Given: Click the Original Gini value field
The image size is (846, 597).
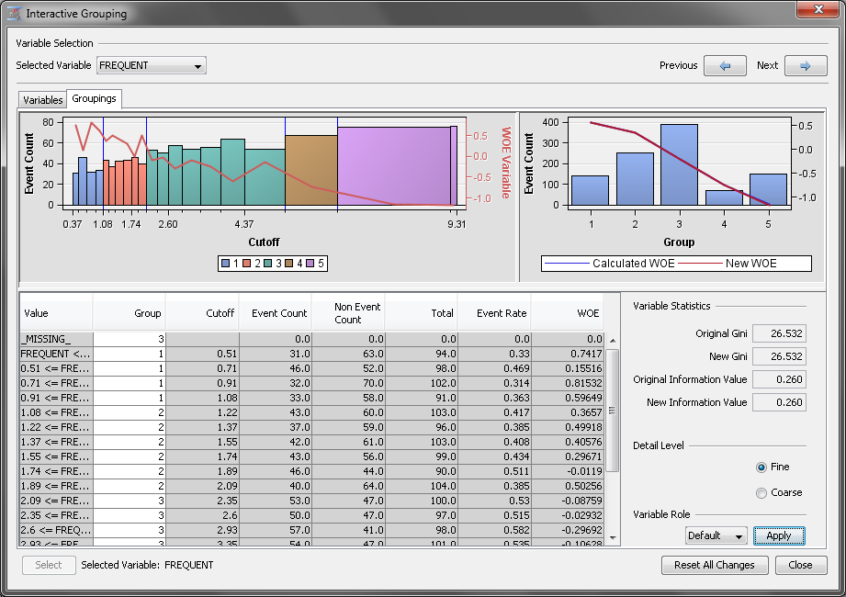Looking at the screenshot, I should tap(778, 333).
